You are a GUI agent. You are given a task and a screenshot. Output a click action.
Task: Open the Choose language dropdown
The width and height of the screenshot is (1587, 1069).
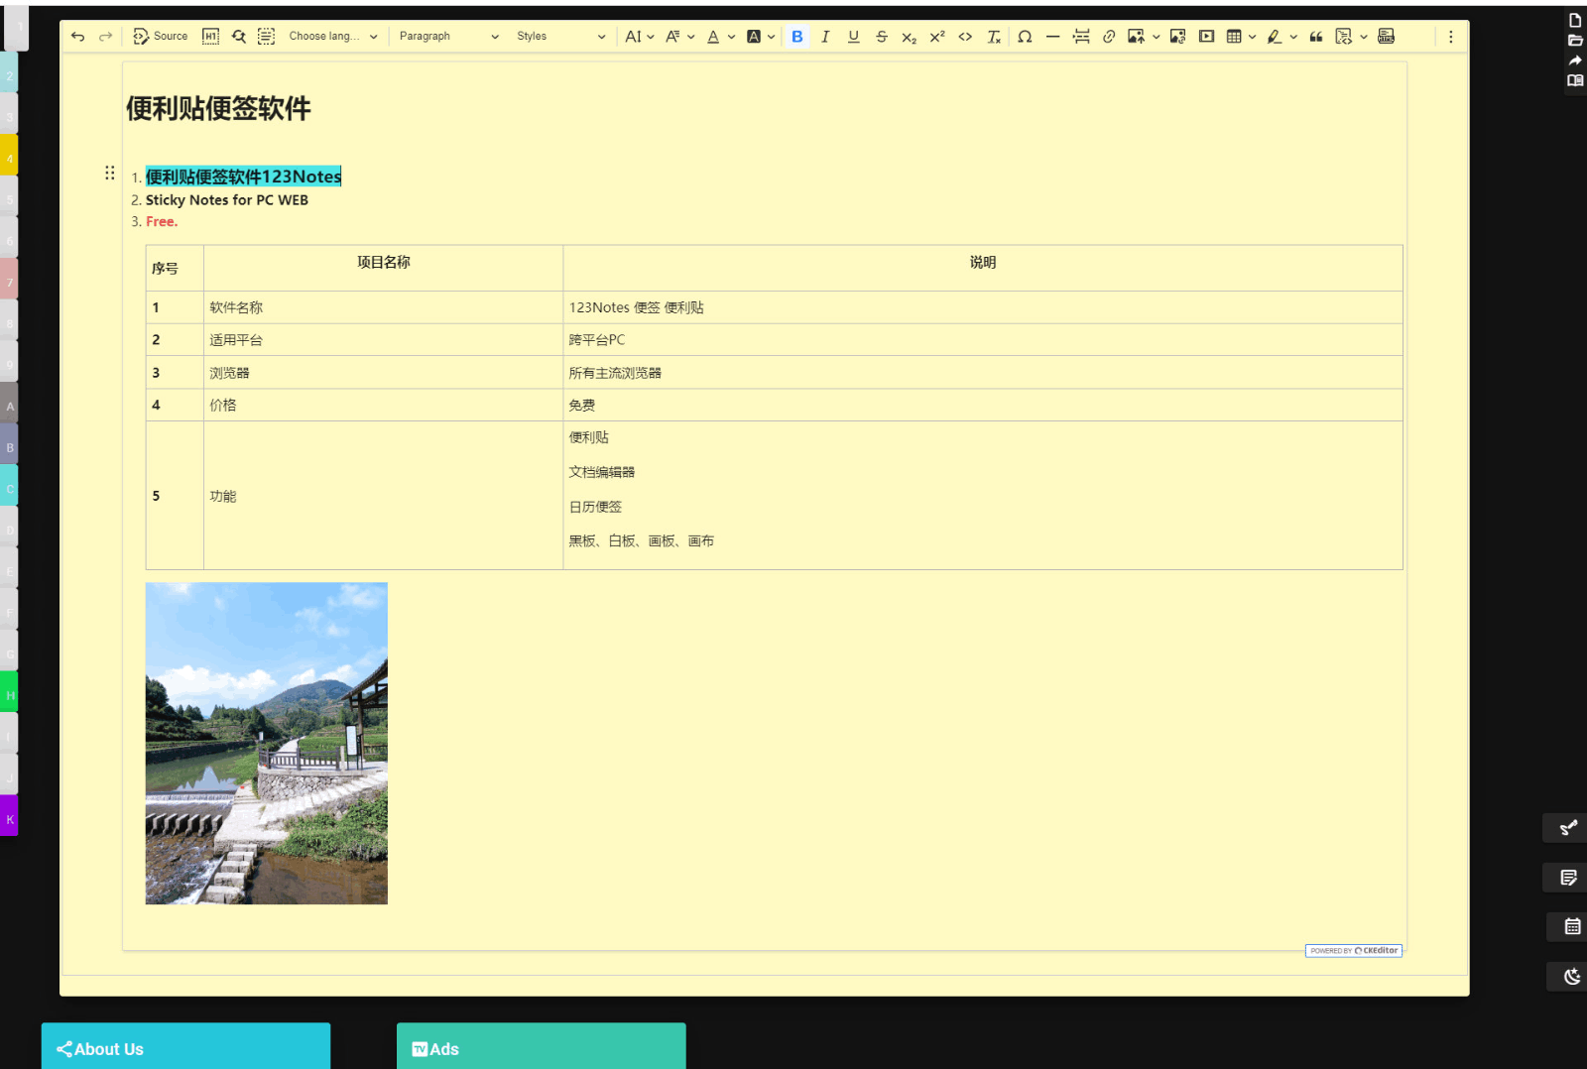(x=333, y=37)
